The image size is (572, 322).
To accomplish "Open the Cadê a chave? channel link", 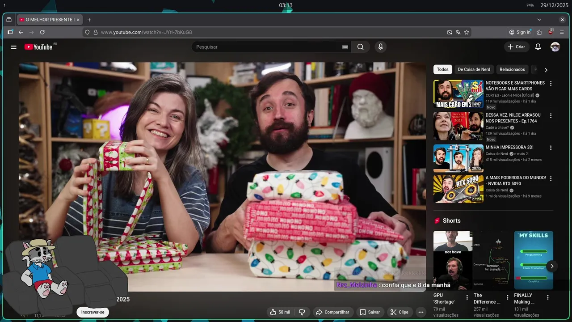I will pos(497,127).
